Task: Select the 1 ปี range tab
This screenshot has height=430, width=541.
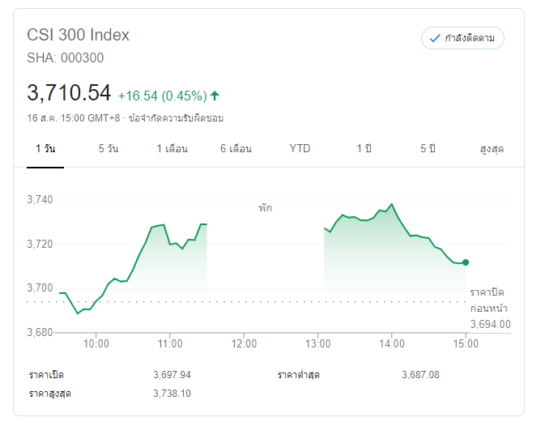Action: (x=364, y=149)
